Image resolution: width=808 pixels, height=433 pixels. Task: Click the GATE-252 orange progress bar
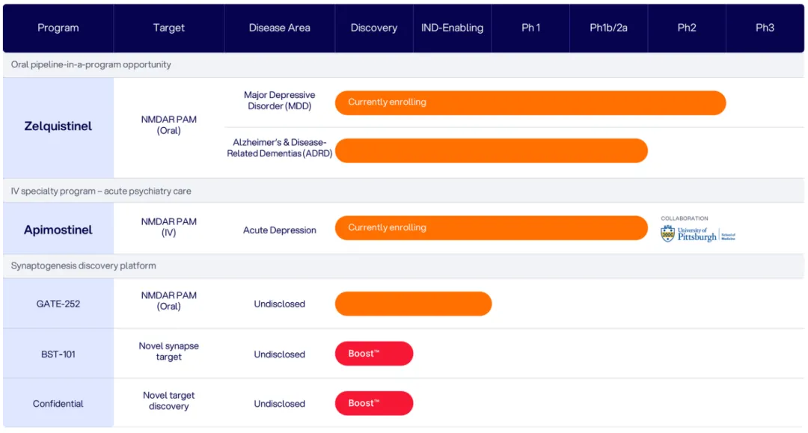pyautogui.click(x=413, y=304)
